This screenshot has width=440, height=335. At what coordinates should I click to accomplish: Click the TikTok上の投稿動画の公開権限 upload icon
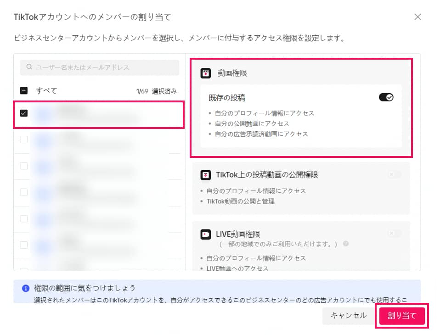tap(206, 175)
